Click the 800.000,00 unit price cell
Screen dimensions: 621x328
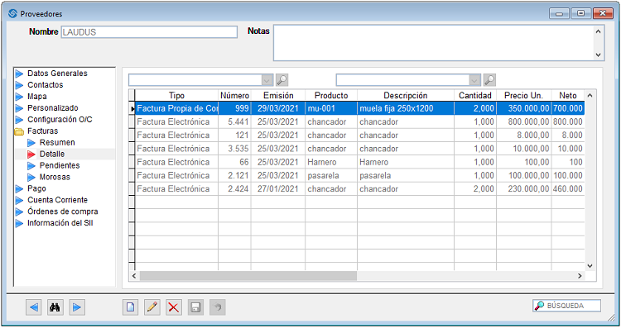[523, 121]
